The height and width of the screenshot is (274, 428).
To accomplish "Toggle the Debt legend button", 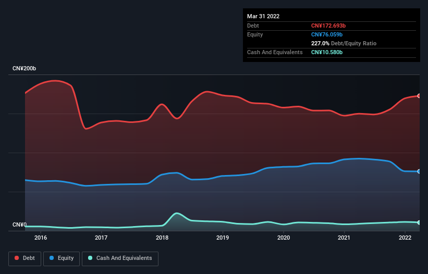I will pos(25,258).
